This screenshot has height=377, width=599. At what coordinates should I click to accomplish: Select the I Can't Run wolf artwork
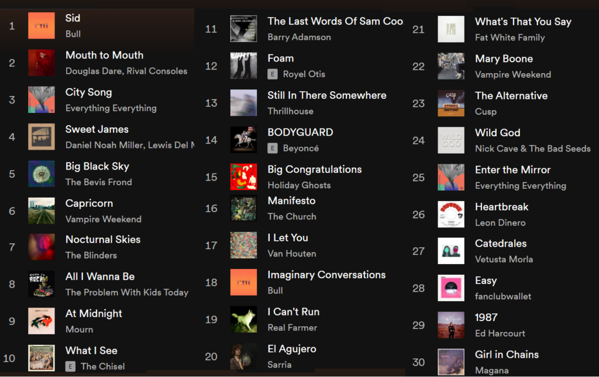243,319
